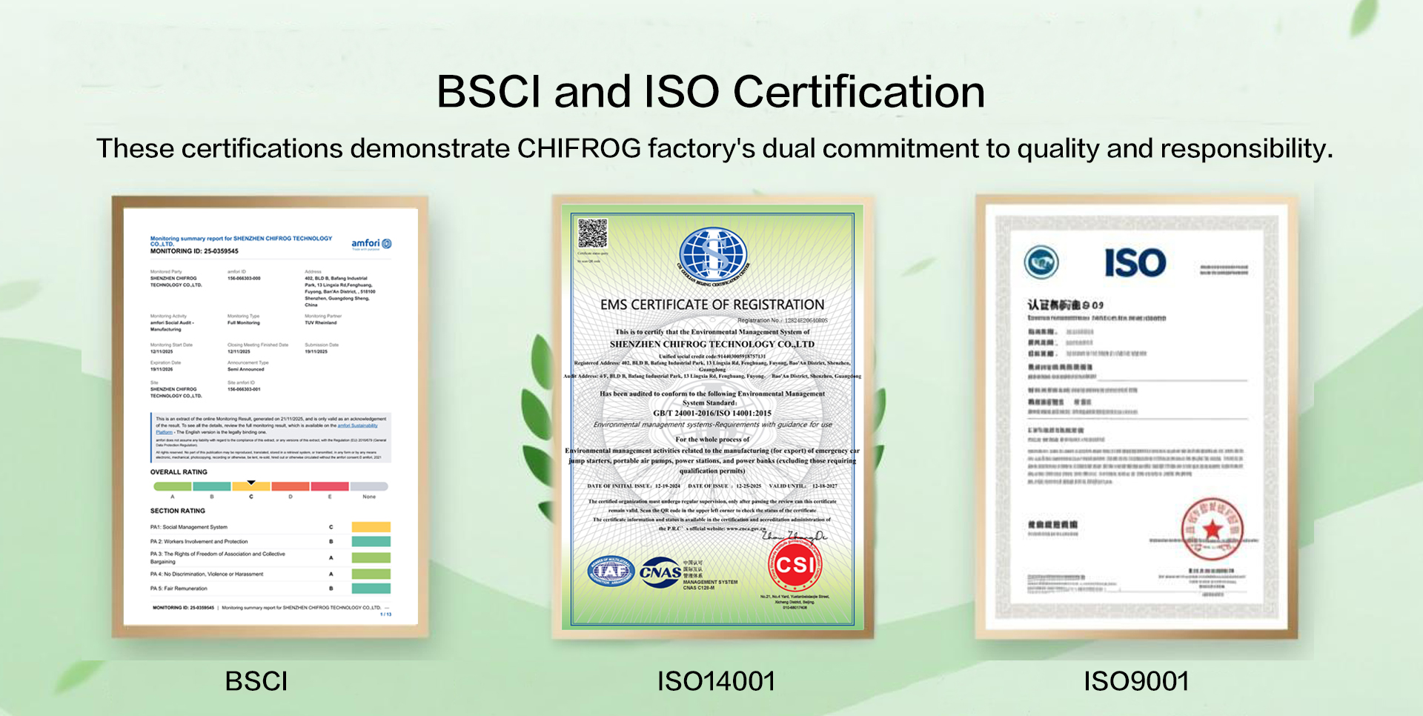This screenshot has height=716, width=1423.
Task: Click the round blue emblem on ISO9001 certificate
Action: (1041, 262)
